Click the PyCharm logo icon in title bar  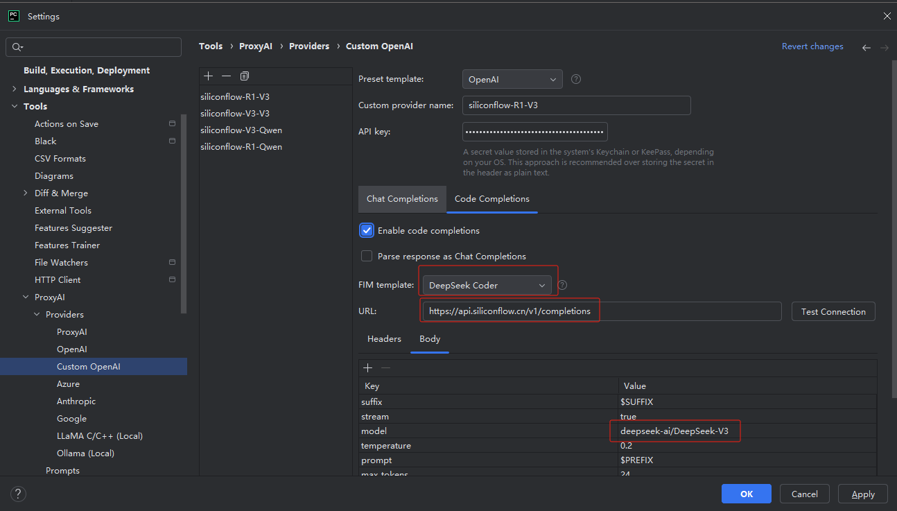click(x=13, y=16)
